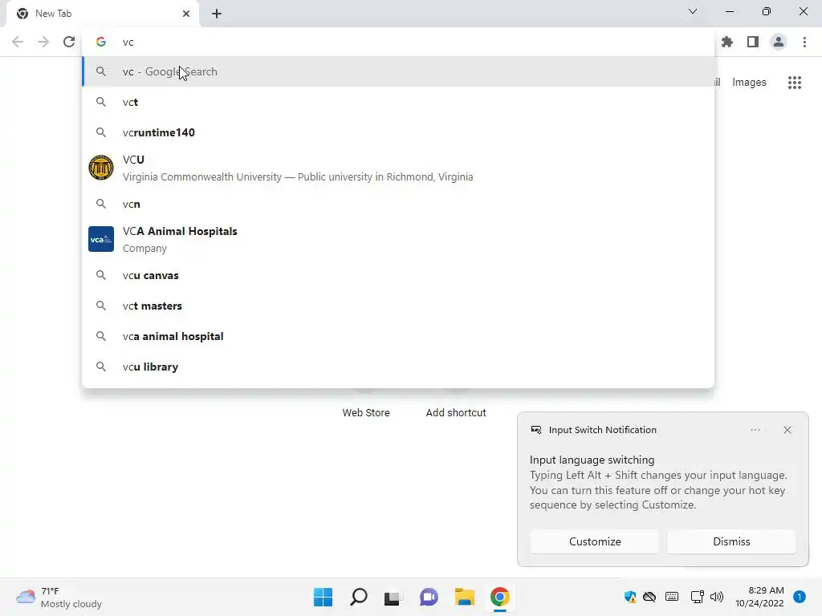Choose the 'vcn' suggestion

[x=398, y=204]
